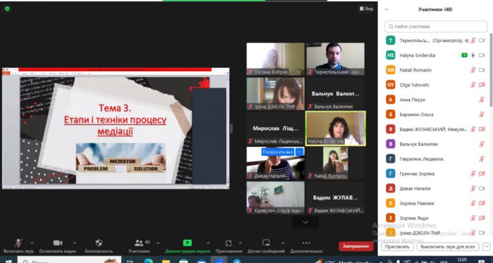Open three-dots menu on Дивак Наталія tile

tap(299, 152)
